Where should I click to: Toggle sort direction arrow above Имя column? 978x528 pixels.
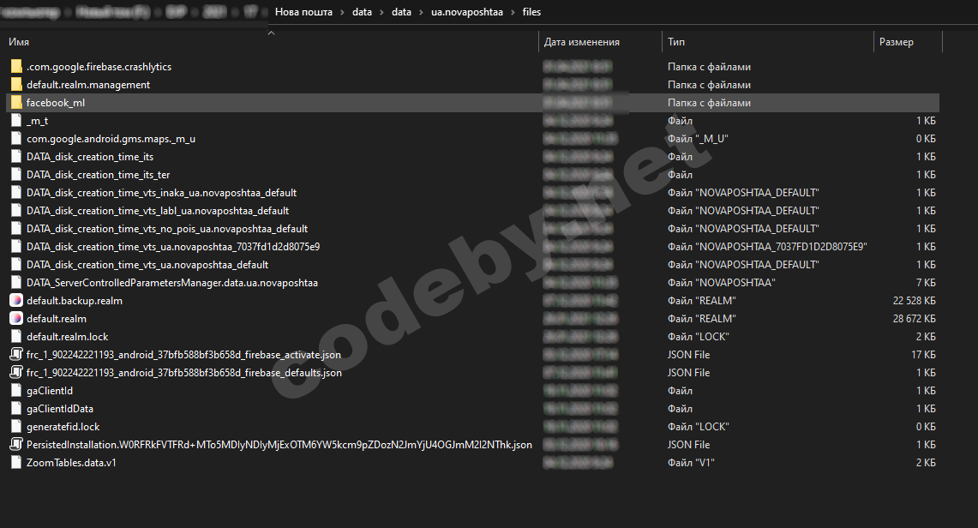coord(272,33)
